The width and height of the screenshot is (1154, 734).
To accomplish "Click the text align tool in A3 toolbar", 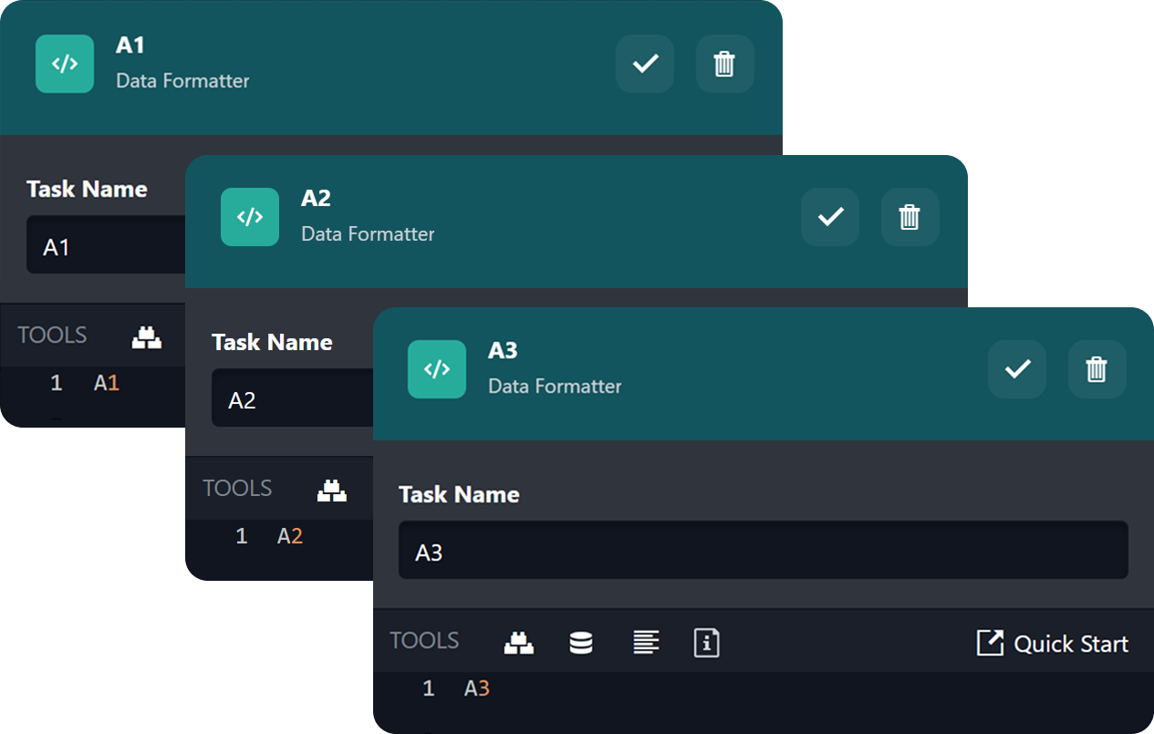I will 646,643.
